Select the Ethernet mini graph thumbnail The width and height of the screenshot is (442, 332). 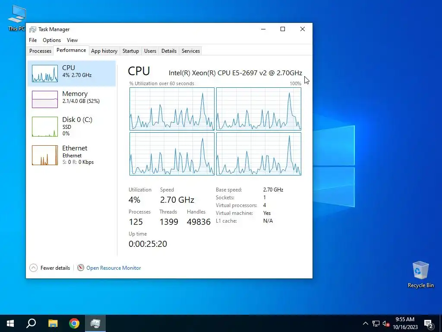tap(45, 155)
